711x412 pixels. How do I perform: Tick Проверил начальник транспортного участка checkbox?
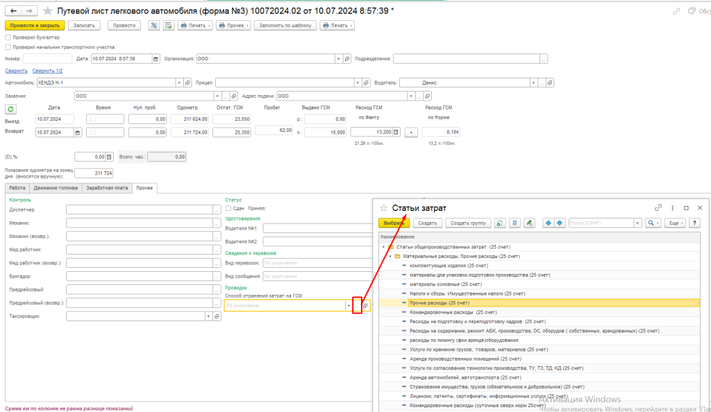(8, 47)
